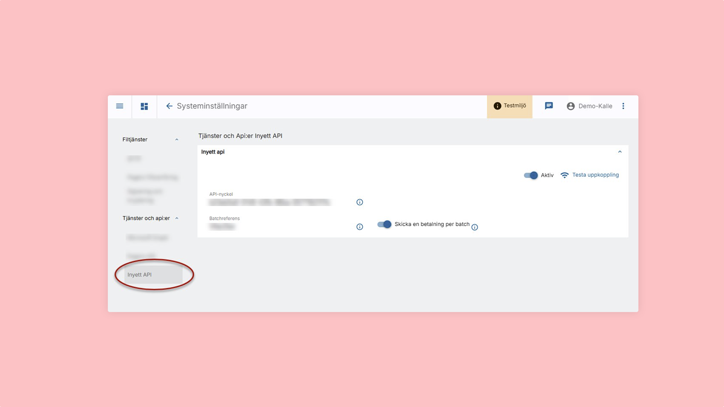Show info for Skicka en betalning per batch
The width and height of the screenshot is (724, 407).
point(475,227)
